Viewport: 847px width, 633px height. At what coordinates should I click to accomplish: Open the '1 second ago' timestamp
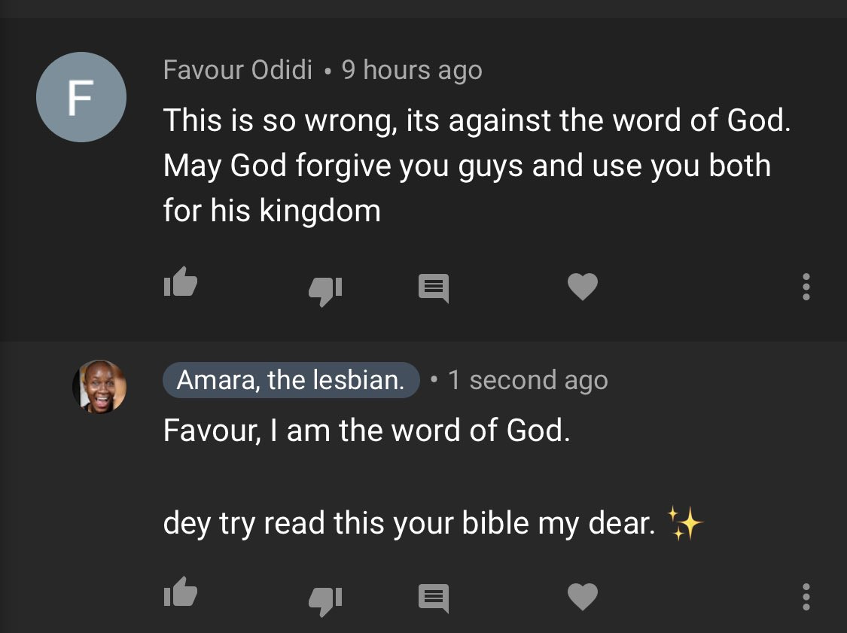528,380
